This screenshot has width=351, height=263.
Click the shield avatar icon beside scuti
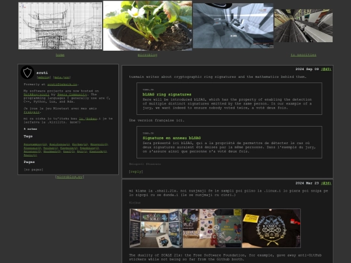(27, 72)
